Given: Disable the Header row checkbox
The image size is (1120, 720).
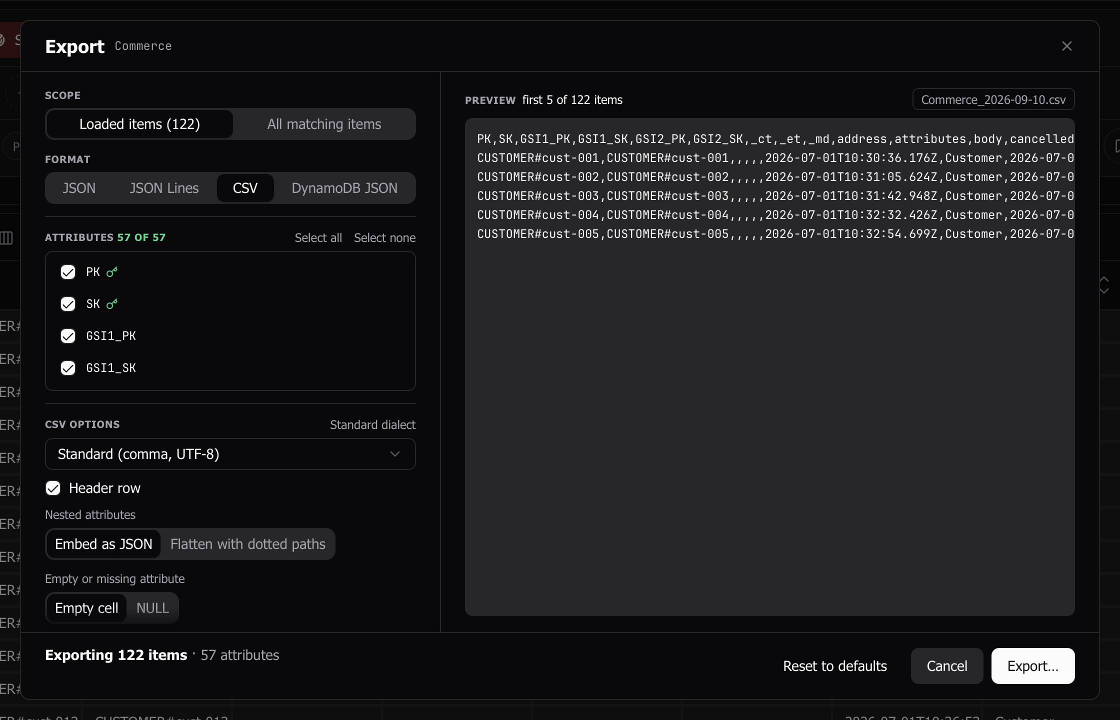Looking at the screenshot, I should point(53,488).
